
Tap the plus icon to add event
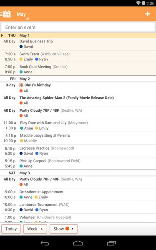(x=148, y=14)
